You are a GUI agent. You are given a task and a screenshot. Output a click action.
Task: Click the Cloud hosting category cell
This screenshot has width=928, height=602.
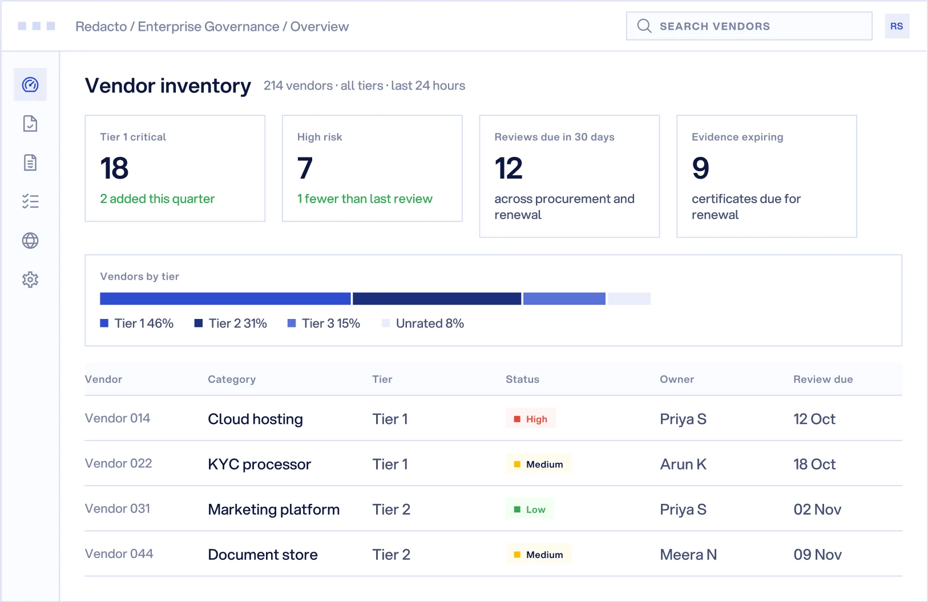255,419
